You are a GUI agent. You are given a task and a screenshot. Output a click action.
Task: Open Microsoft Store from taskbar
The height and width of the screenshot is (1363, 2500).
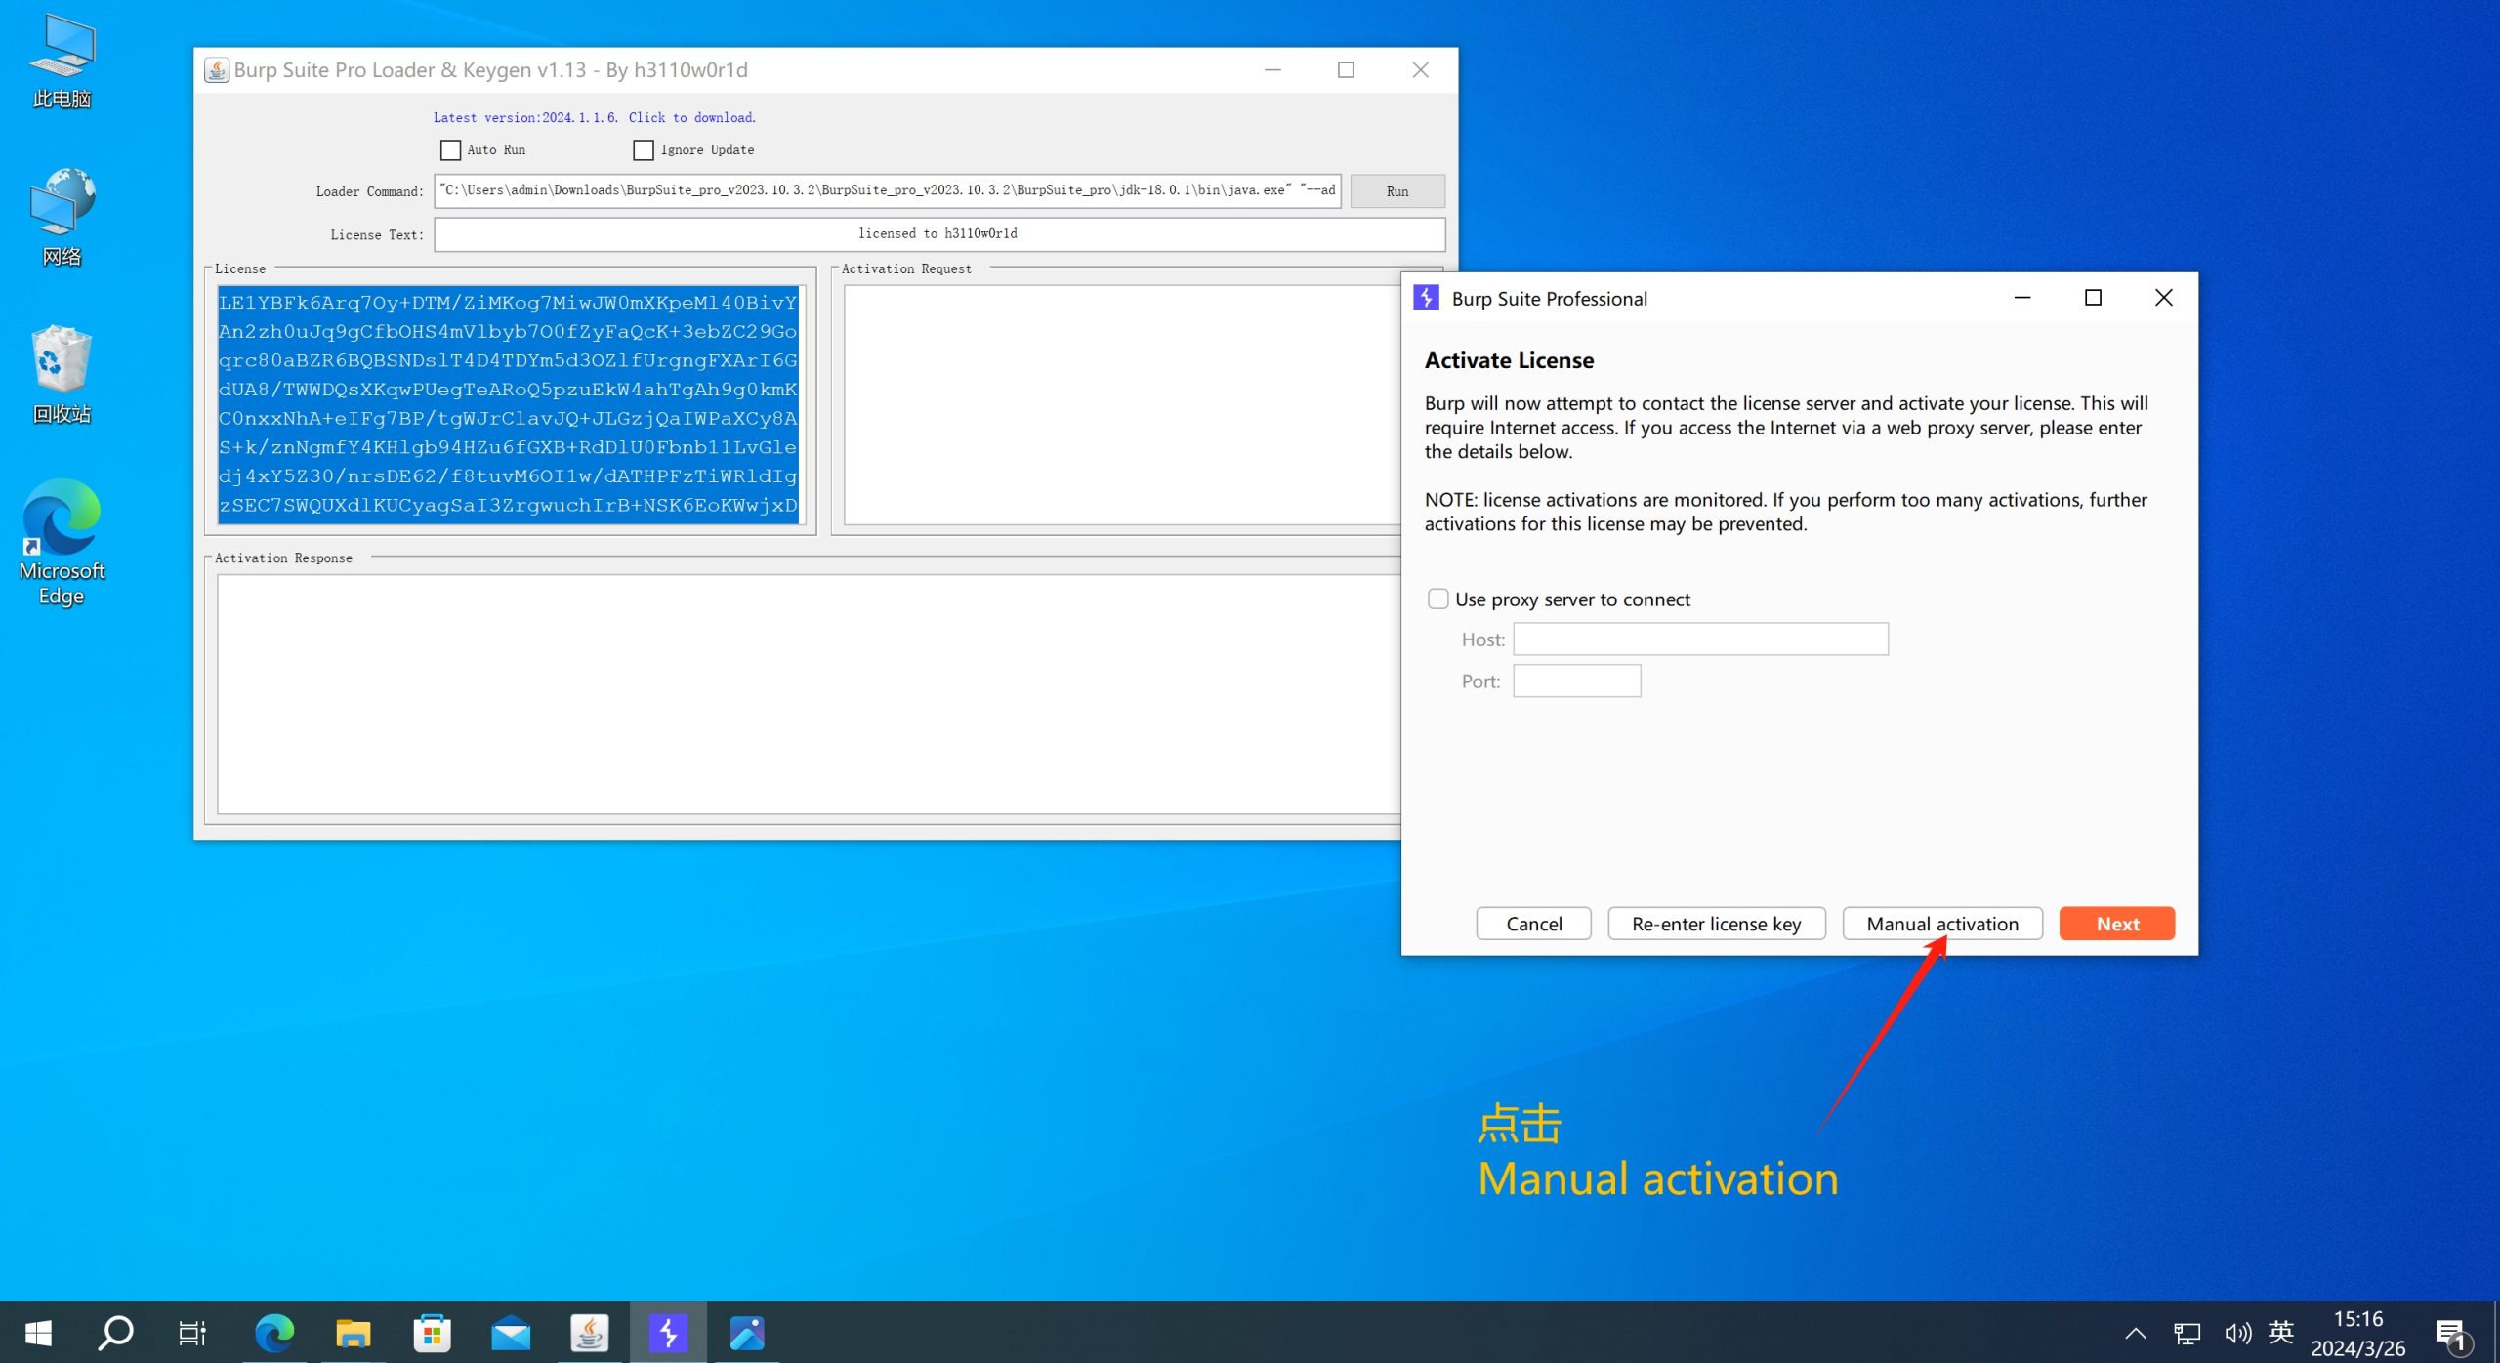[x=432, y=1333]
